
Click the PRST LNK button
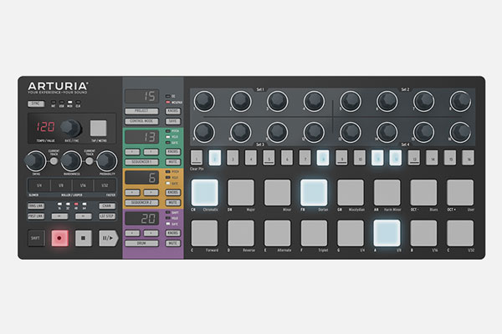pos(36,216)
